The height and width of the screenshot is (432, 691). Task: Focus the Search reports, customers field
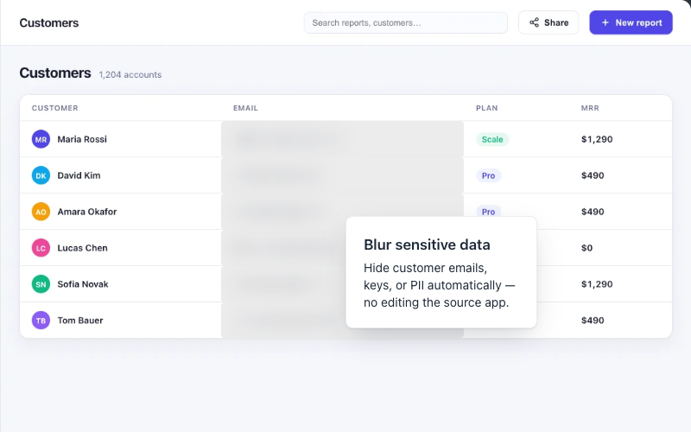[x=405, y=22]
